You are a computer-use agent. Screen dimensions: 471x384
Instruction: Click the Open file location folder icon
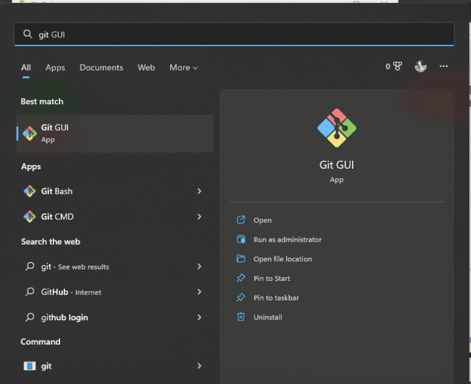click(241, 259)
